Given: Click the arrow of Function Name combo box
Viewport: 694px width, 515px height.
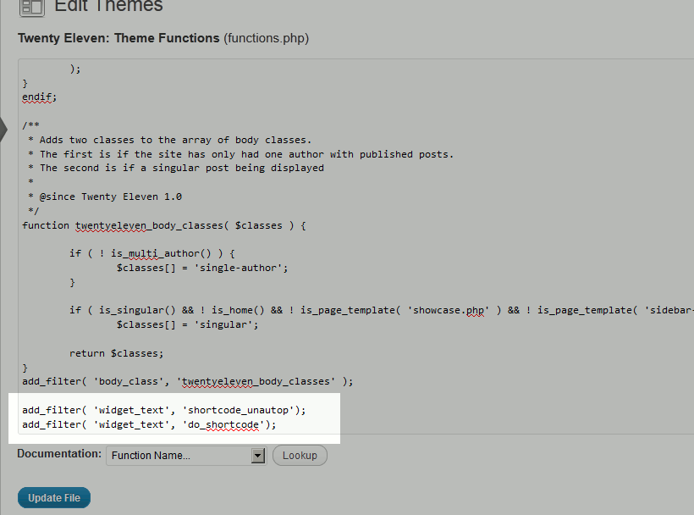Looking at the screenshot, I should (259, 456).
